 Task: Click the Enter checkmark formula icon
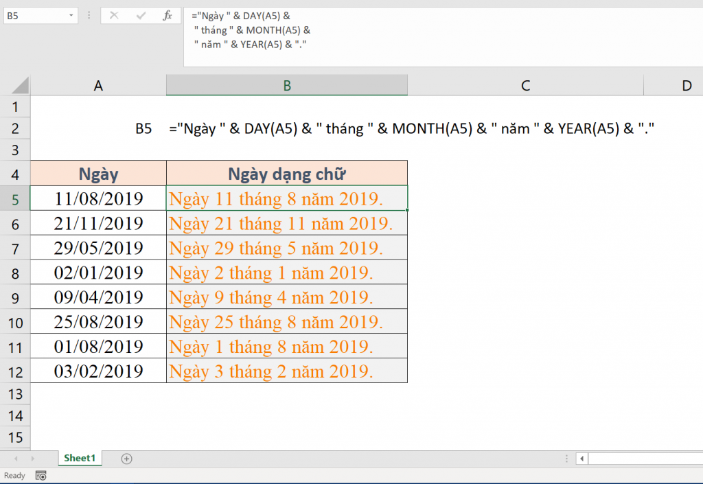(141, 15)
